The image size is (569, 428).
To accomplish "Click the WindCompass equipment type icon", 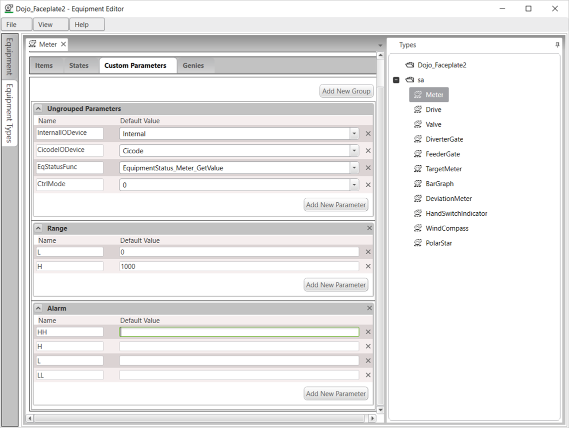I will pos(417,229).
